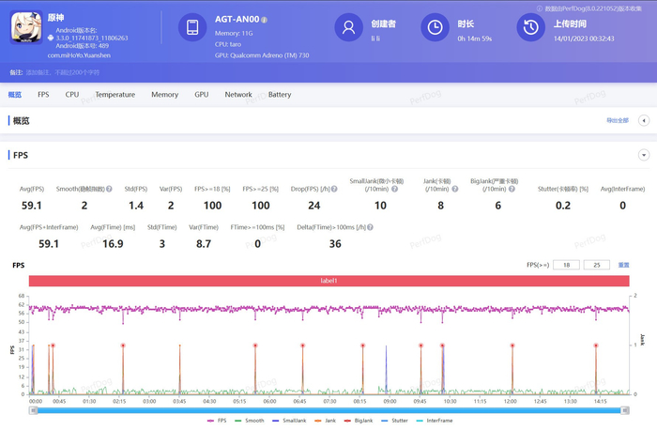Image resolution: width=657 pixels, height=430 pixels.
Task: Click the export all link
Action: coord(617,121)
